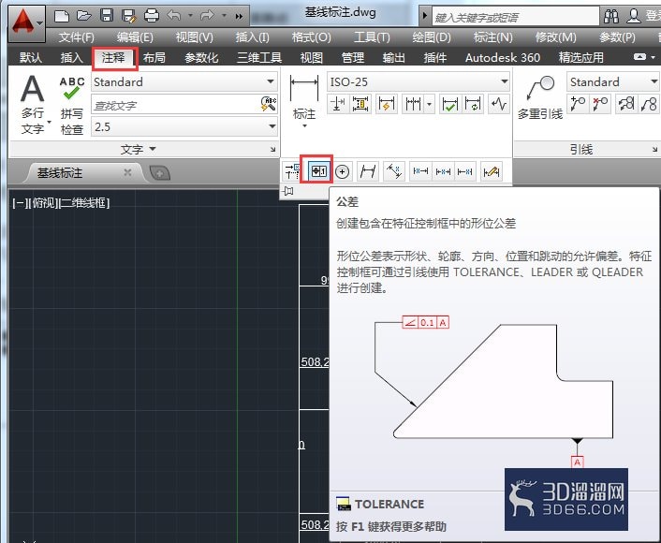Switch to the 默认 ribbon tab

click(x=30, y=57)
